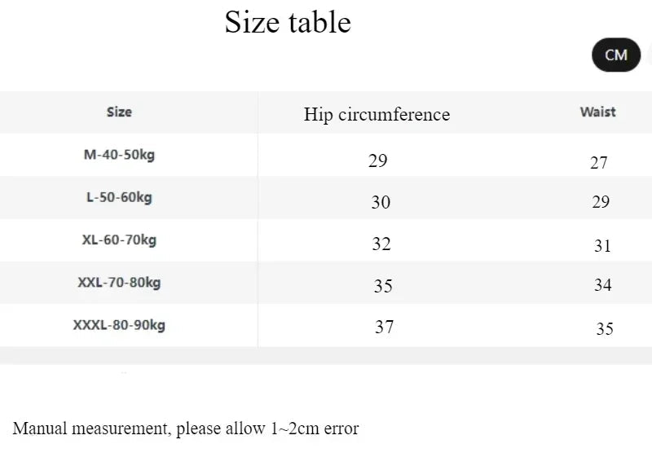652x466 pixels.
Task: Click the manual measurement error note
Action: point(186,429)
